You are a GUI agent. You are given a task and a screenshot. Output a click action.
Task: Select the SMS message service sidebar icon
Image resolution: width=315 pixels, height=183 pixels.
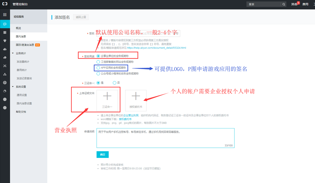(x=5, y=24)
